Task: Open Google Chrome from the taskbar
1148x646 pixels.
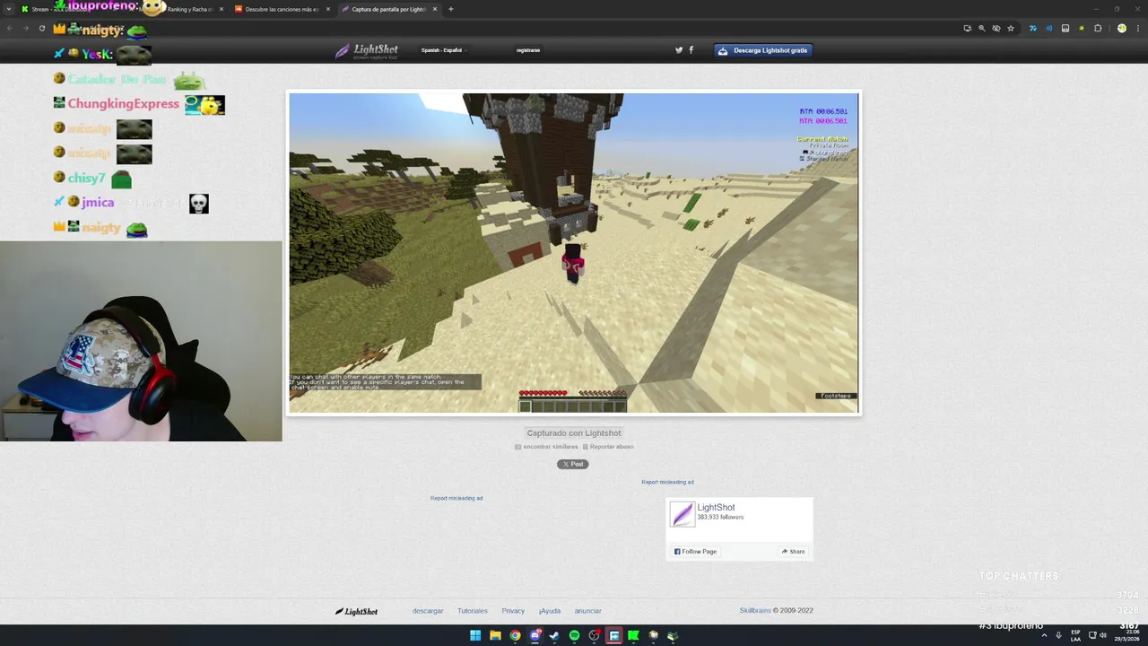Action: (515, 635)
